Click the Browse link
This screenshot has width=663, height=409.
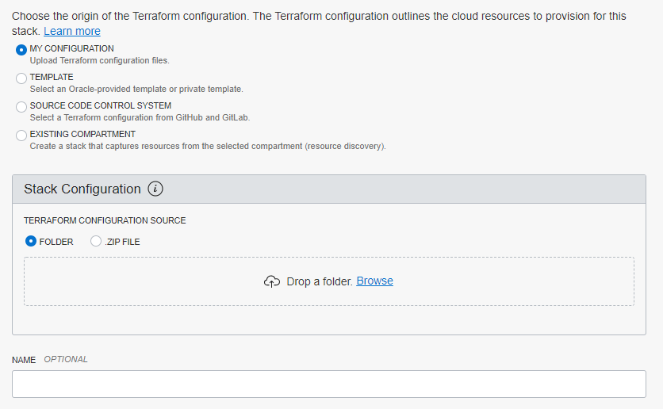(374, 281)
